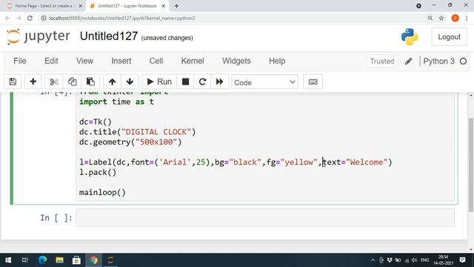Viewport: 474px width, 267px height.
Task: Open the Insert menu
Action: [121, 61]
